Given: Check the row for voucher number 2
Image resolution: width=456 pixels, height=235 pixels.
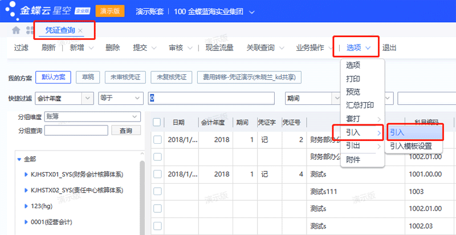Looking at the screenshot, I should point(157,139).
